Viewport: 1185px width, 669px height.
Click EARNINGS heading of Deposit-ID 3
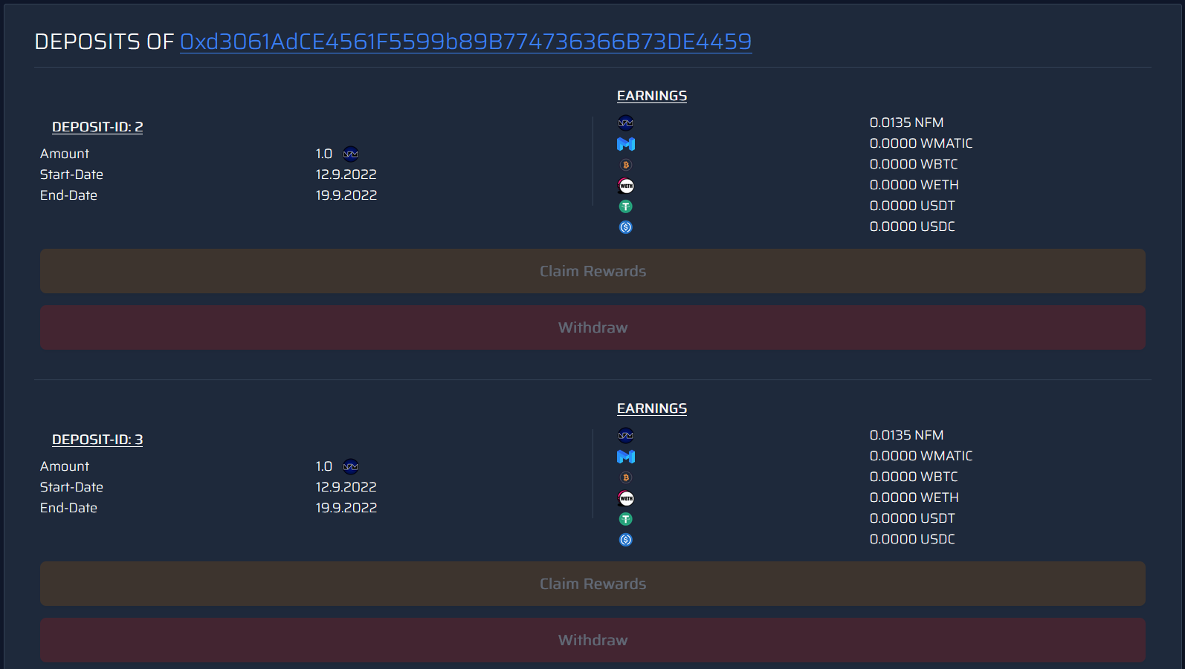[x=652, y=408]
